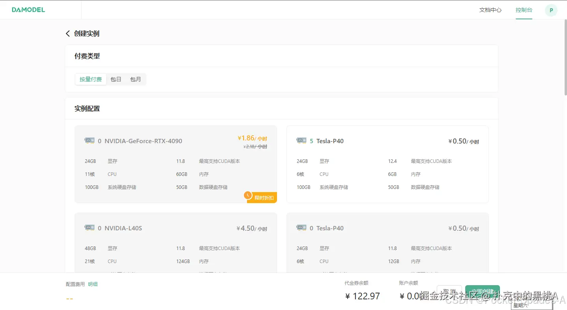Click the 21核 CPU value
The height and width of the screenshot is (310, 567).
(x=90, y=261)
